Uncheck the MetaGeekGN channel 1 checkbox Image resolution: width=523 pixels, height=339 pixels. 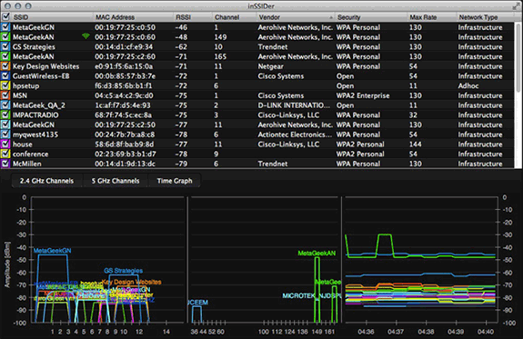(5, 27)
